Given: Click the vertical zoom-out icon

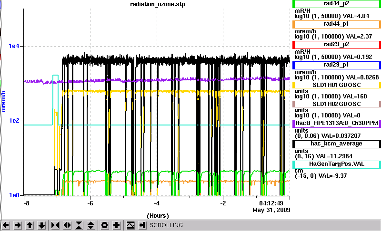Looking at the screenshot, I should (x=90, y=225).
